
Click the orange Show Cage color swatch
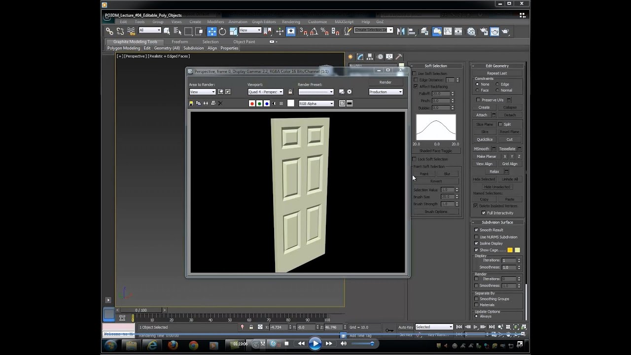tap(510, 250)
